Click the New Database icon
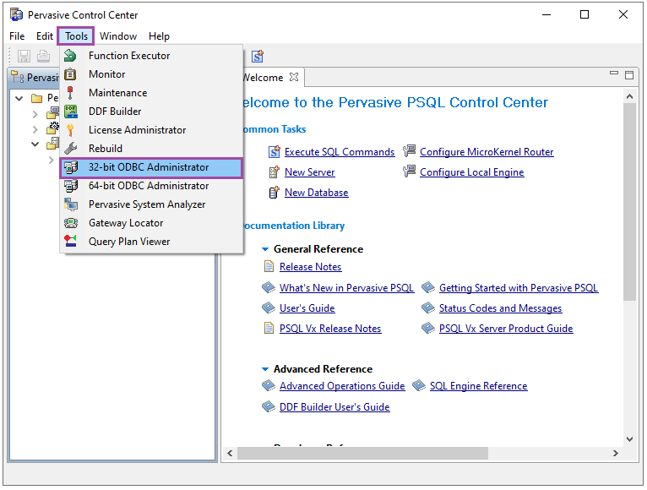The image size is (647, 490). point(275,193)
